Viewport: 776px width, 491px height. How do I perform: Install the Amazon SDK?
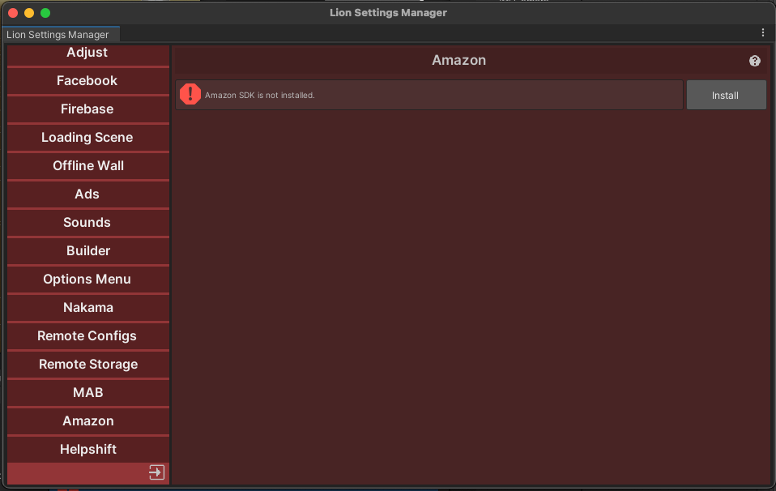click(726, 95)
